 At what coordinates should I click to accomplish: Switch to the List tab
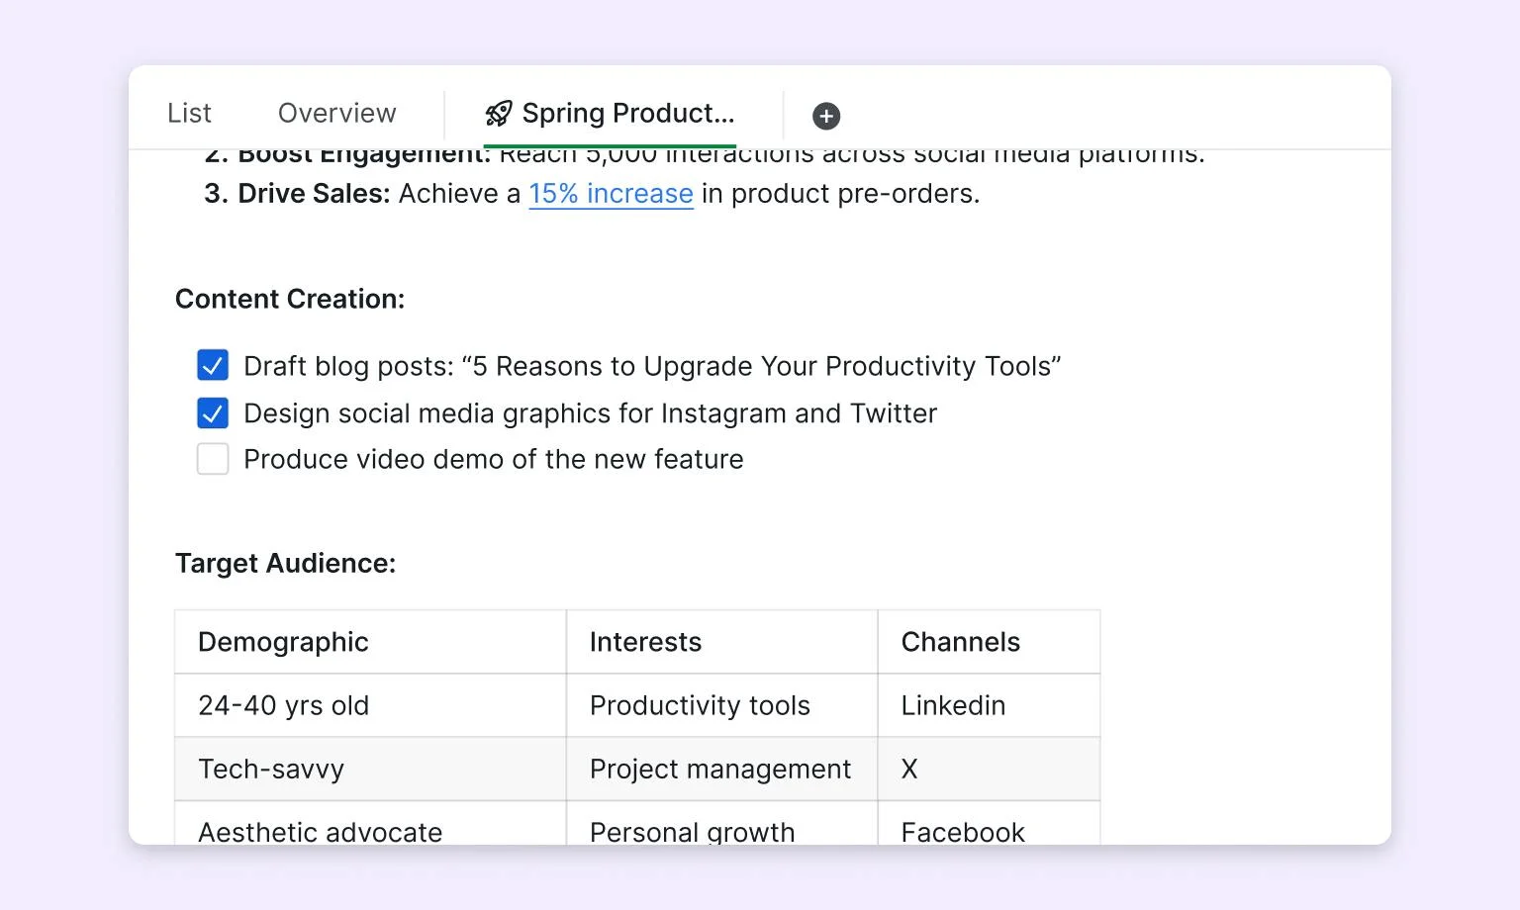(x=189, y=113)
